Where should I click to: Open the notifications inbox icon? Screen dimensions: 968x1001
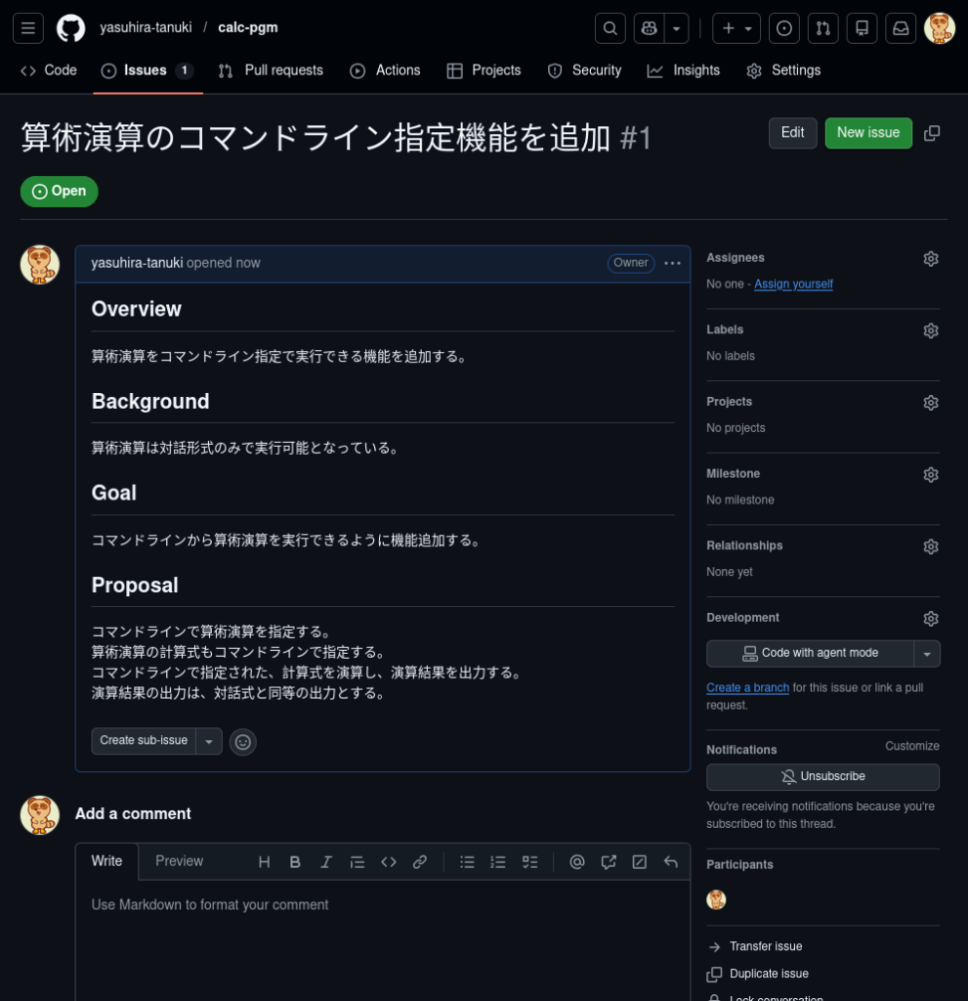[901, 28]
